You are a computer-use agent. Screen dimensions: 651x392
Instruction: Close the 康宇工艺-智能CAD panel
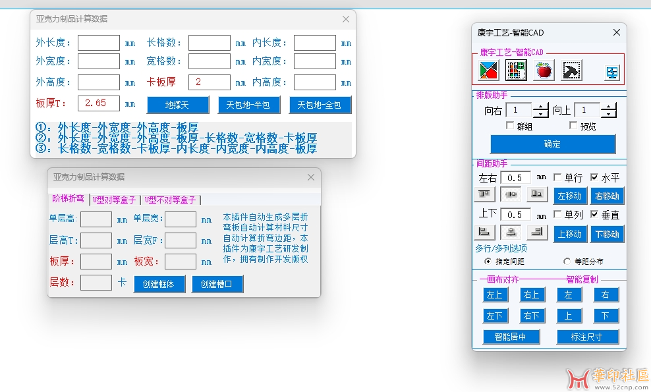coord(617,32)
